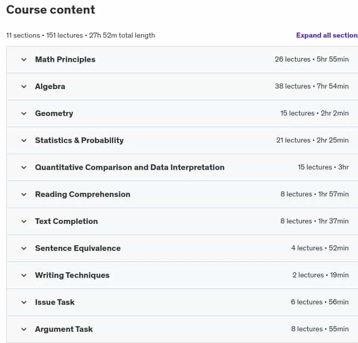Expand the Text Completion chevron

(24, 221)
